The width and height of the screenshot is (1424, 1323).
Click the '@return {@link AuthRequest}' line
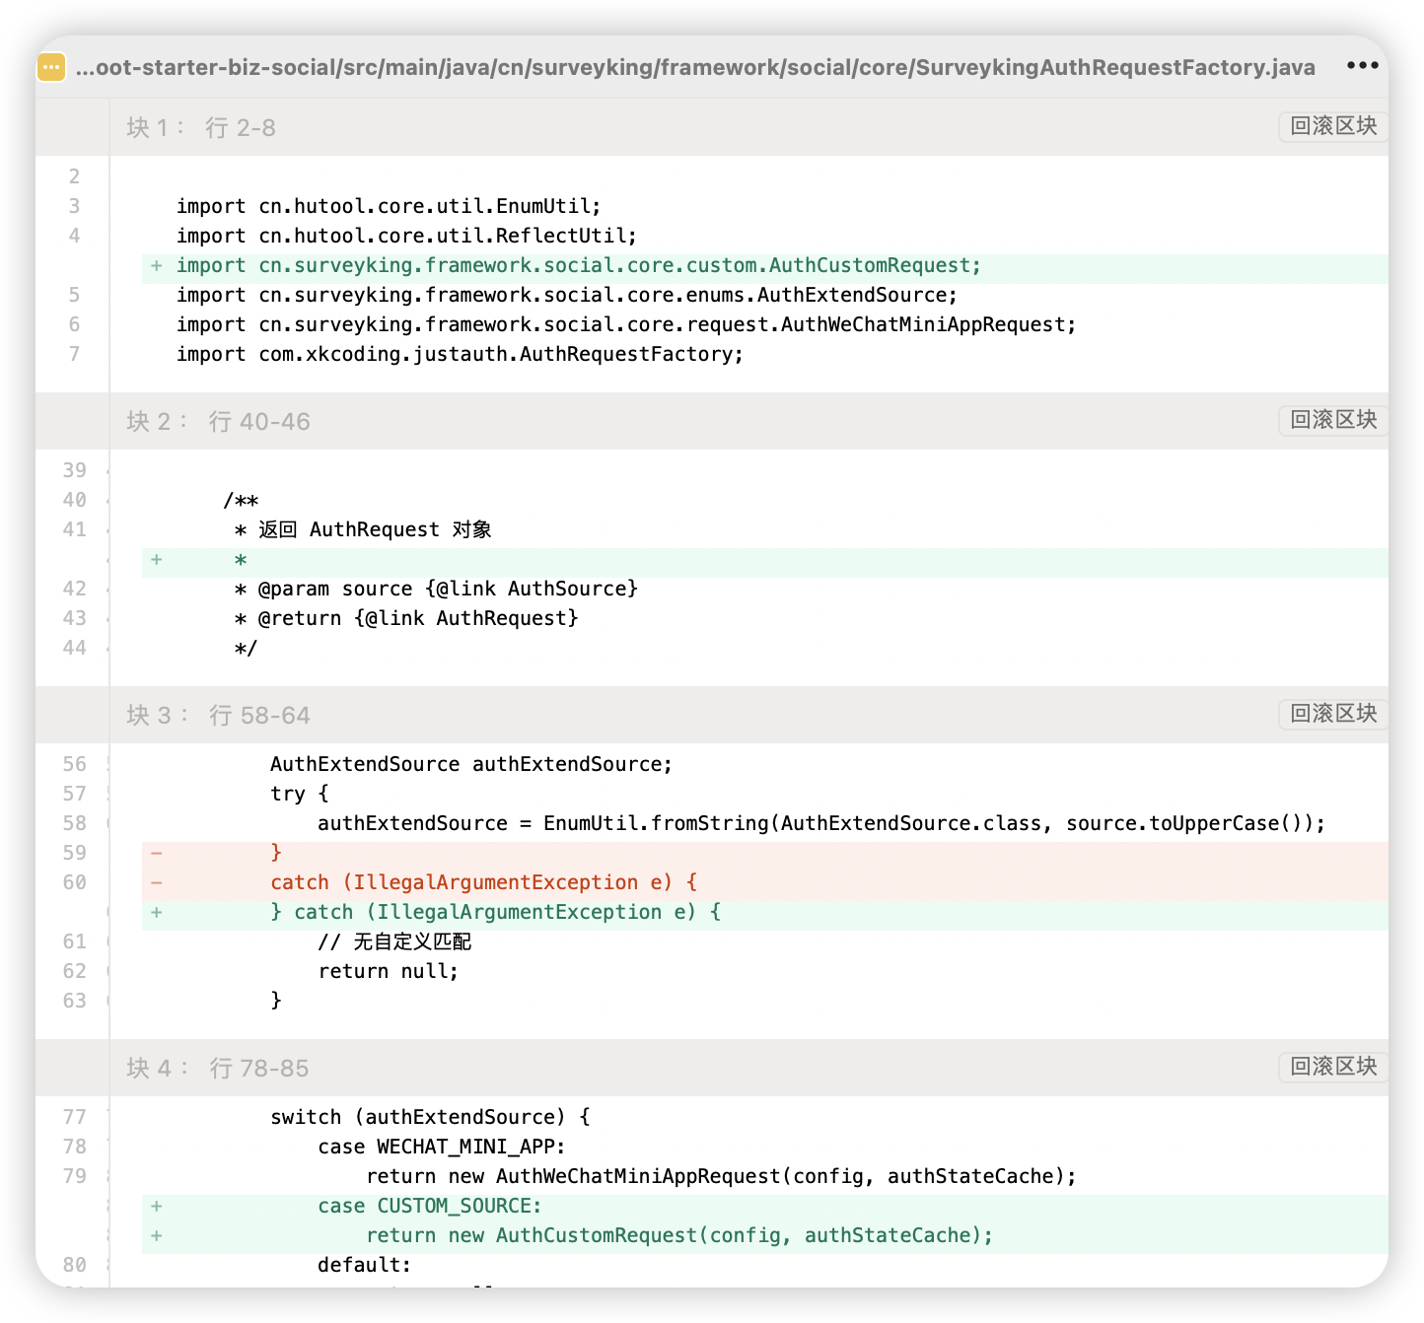[406, 618]
